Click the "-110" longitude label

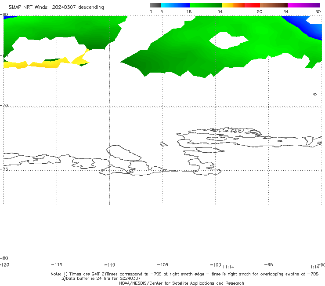tap(110, 265)
